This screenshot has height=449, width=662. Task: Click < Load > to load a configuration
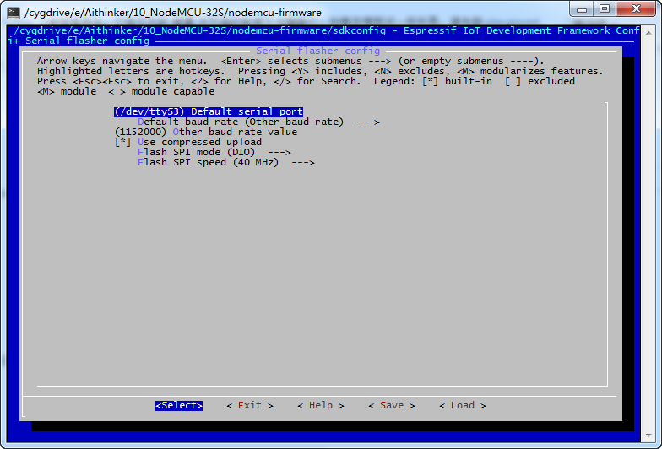pyautogui.click(x=462, y=405)
